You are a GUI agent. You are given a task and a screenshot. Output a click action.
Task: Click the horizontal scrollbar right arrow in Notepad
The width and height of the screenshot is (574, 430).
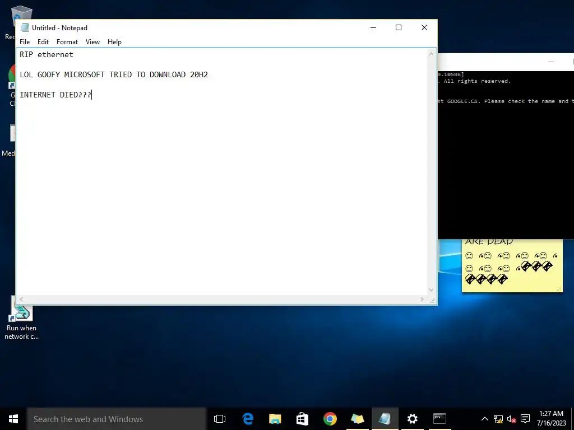click(422, 300)
